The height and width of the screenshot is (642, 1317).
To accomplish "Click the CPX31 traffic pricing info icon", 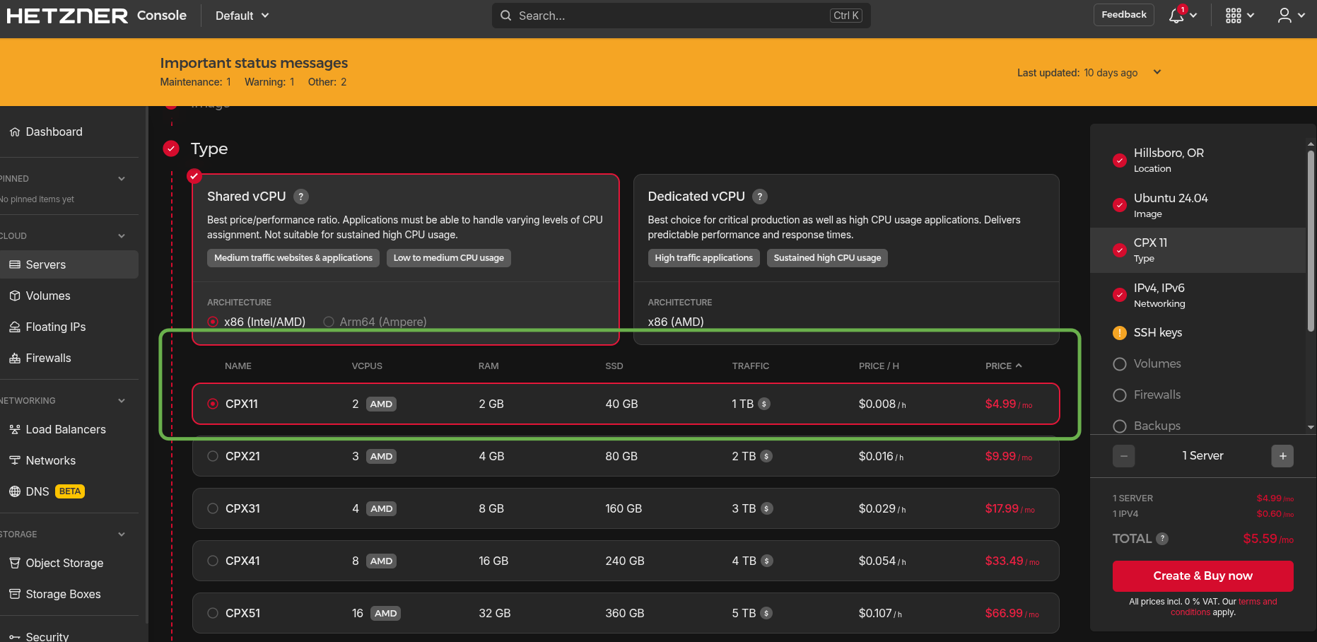I will pyautogui.click(x=767, y=508).
